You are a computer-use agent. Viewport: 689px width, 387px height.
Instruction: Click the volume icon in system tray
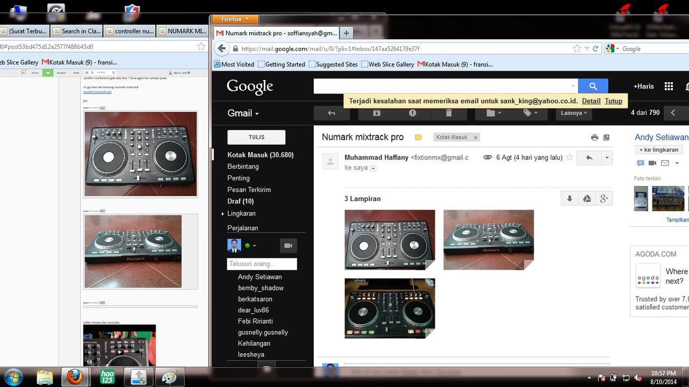coord(638,377)
